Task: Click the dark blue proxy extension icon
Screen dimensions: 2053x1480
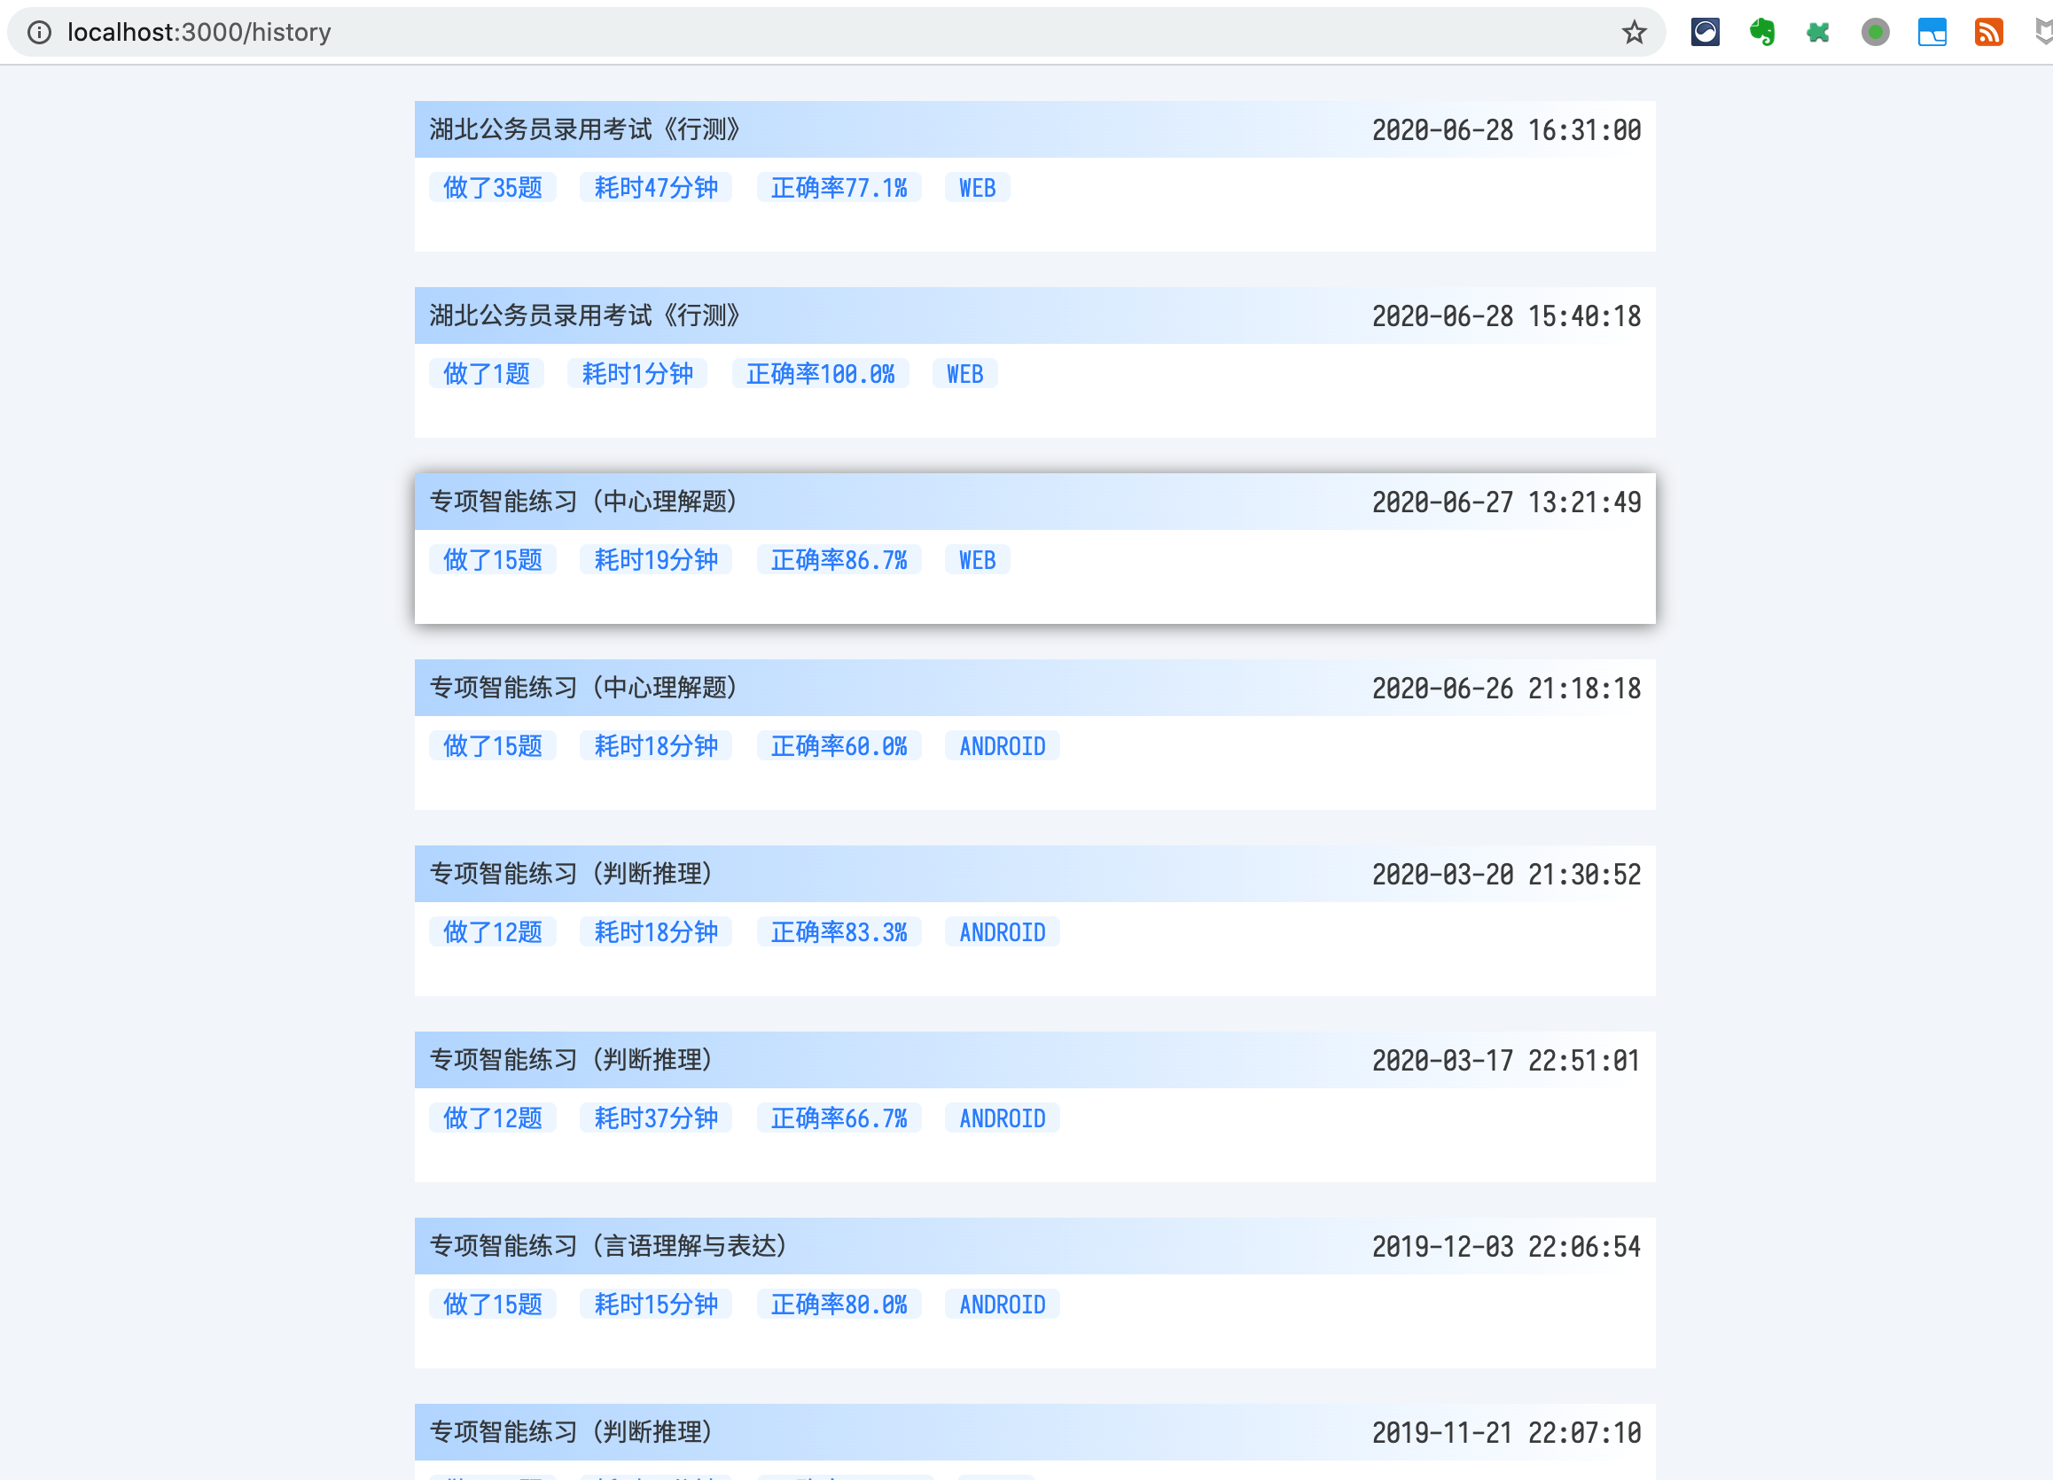Action: click(x=1705, y=32)
